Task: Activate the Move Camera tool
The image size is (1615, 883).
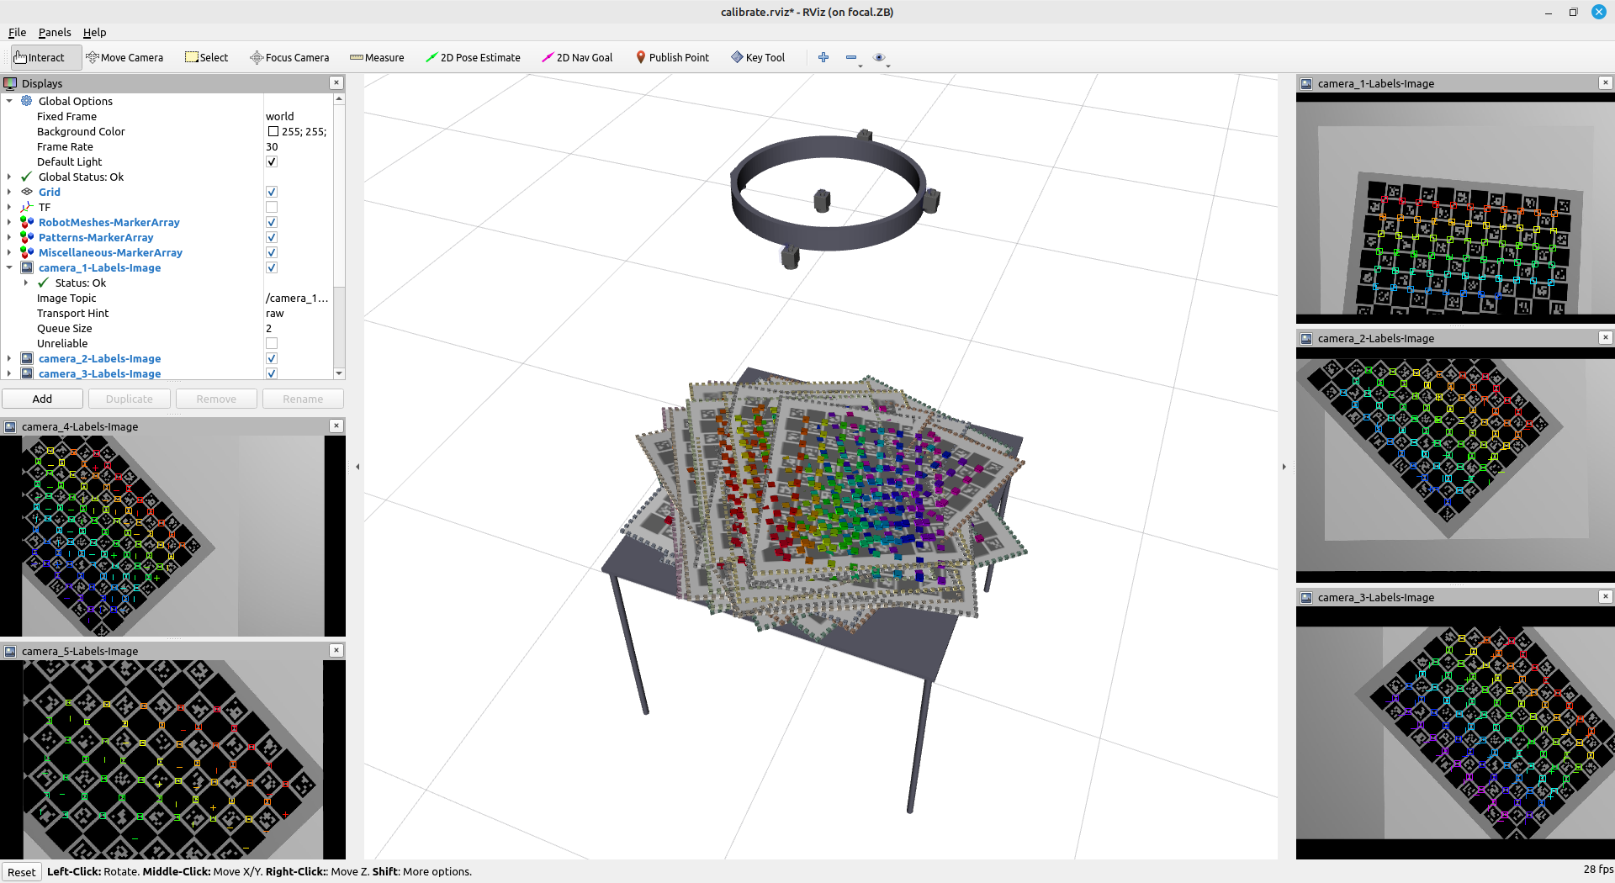Action: (124, 57)
